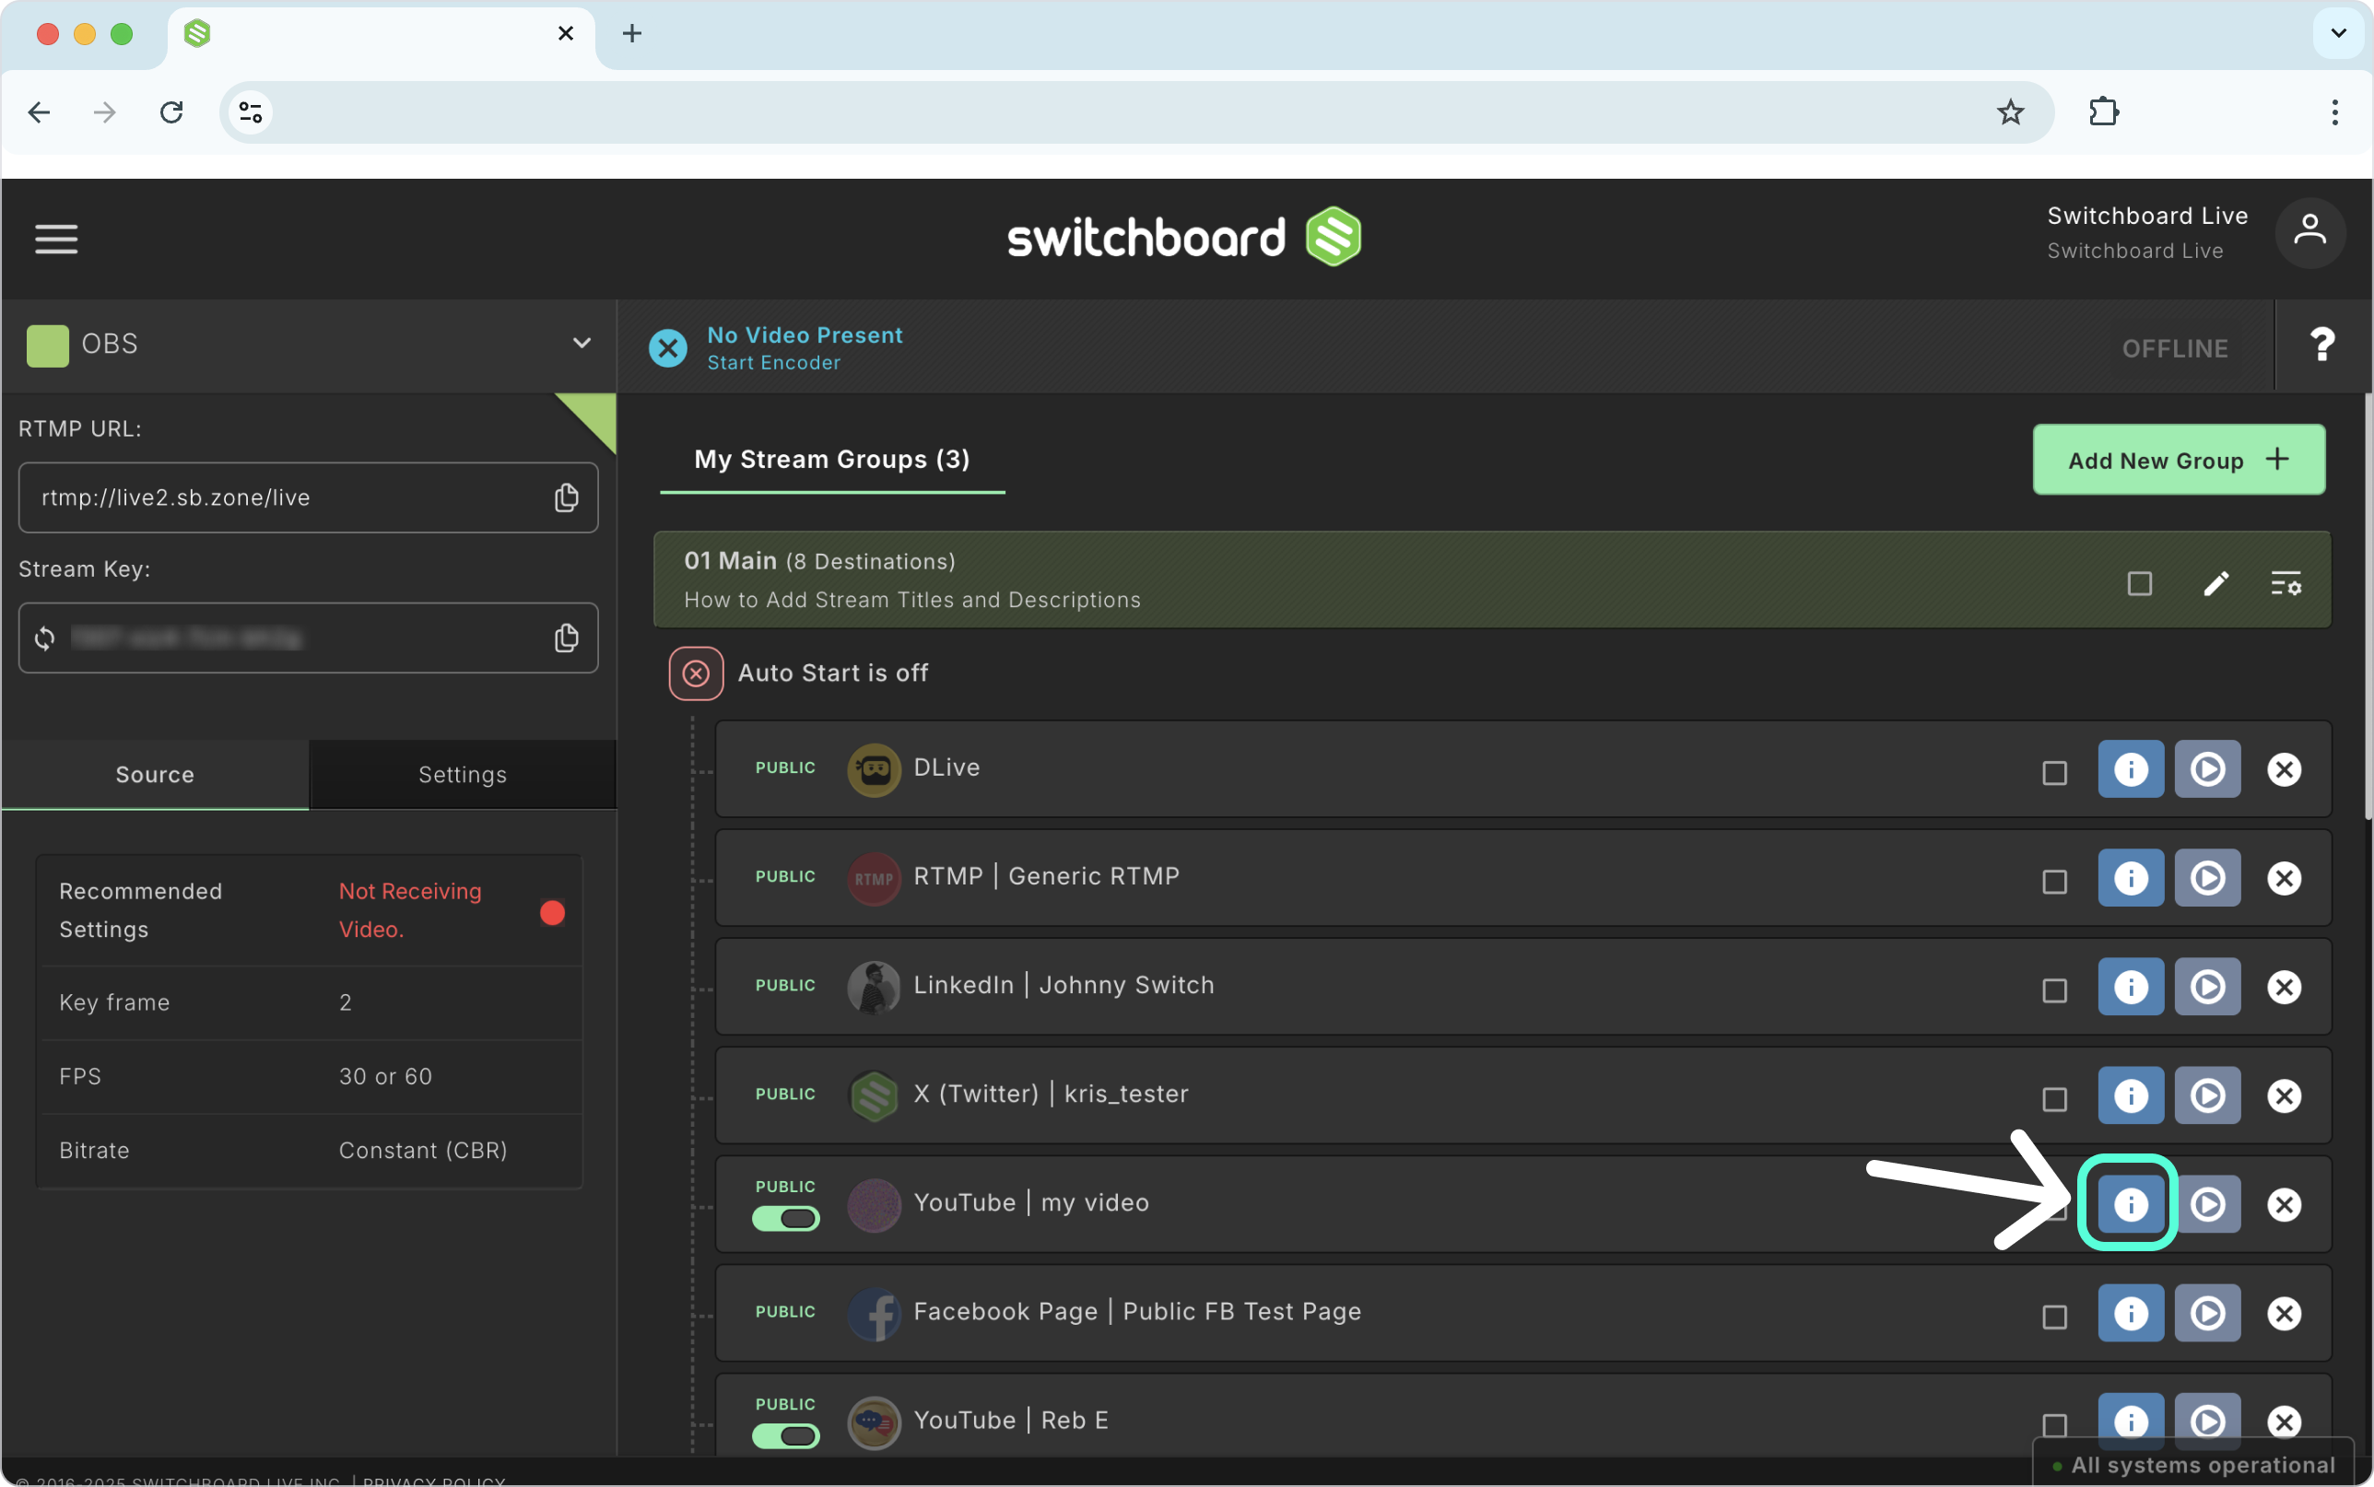Open the help question mark
Viewport: 2374px width, 1487px height.
[x=2321, y=345]
